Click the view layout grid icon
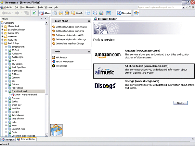The image size is (195, 146). [x=109, y=13]
